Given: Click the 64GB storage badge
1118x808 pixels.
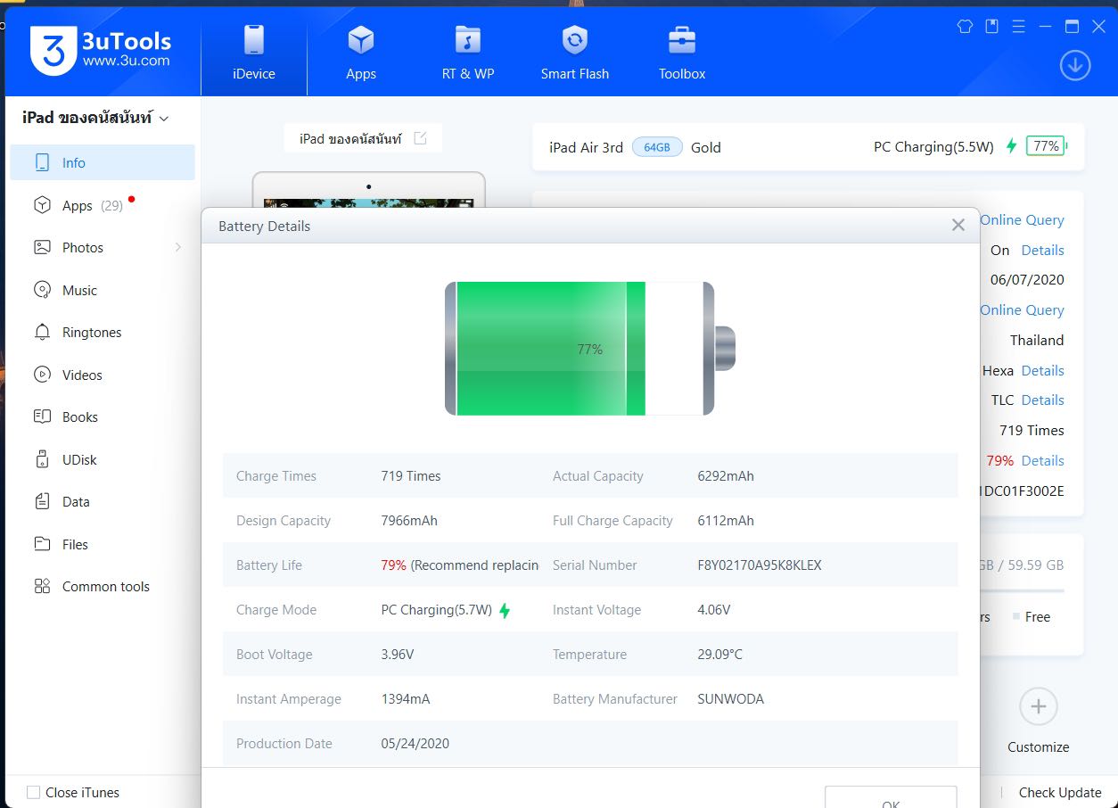Looking at the screenshot, I should click(x=657, y=147).
